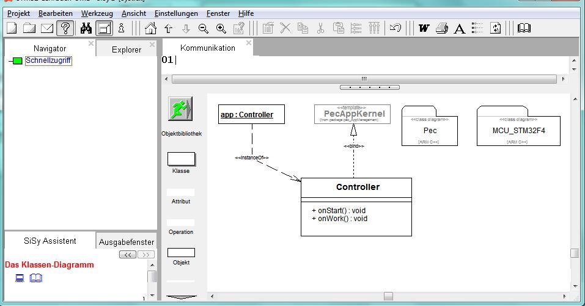Click the computer icon in SiSy Assistent
The height and width of the screenshot is (306, 585).
tap(20, 278)
